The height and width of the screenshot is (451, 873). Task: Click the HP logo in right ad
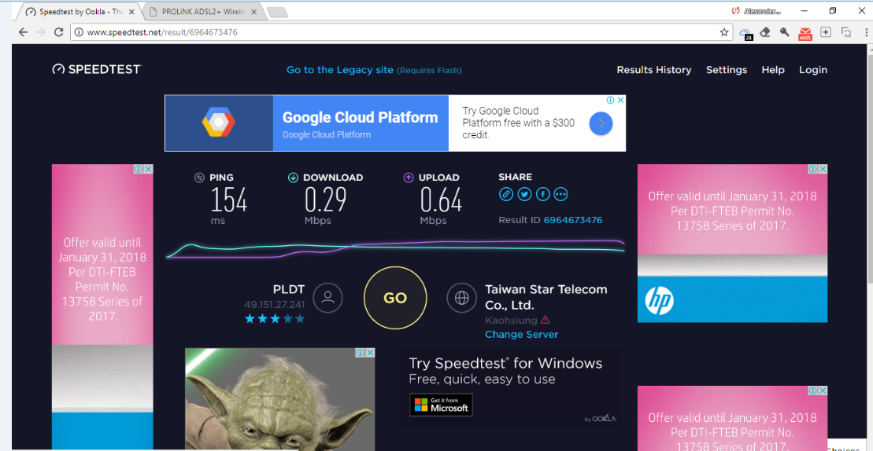point(659,300)
